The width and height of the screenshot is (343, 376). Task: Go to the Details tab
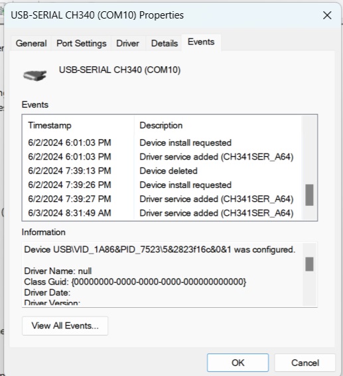coord(165,44)
